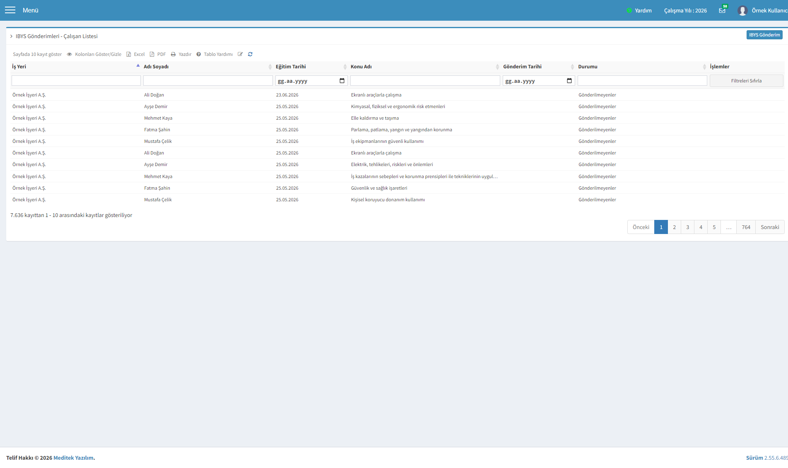Open the Çalışma Yılı : 2026 selector

(x=685, y=10)
